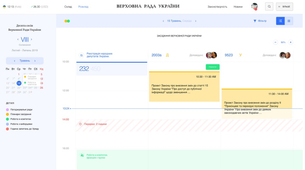Open the search icon button
Screen dimensions: 305x170
pos(269,7)
